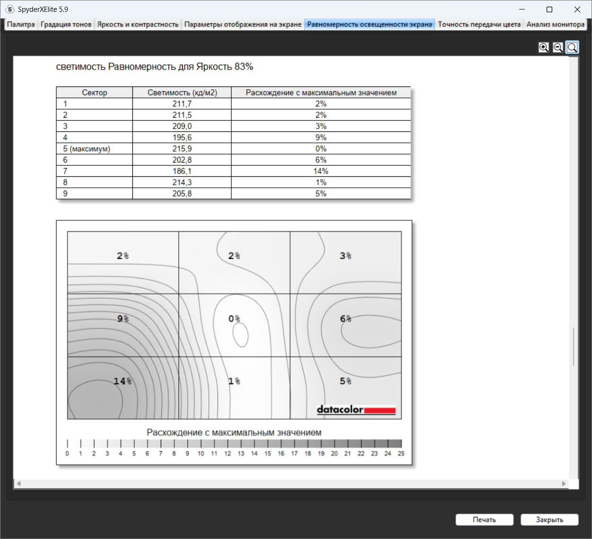Screen dimensions: 592x539
Task: Click the 0% label in map center
Action: pyautogui.click(x=234, y=319)
